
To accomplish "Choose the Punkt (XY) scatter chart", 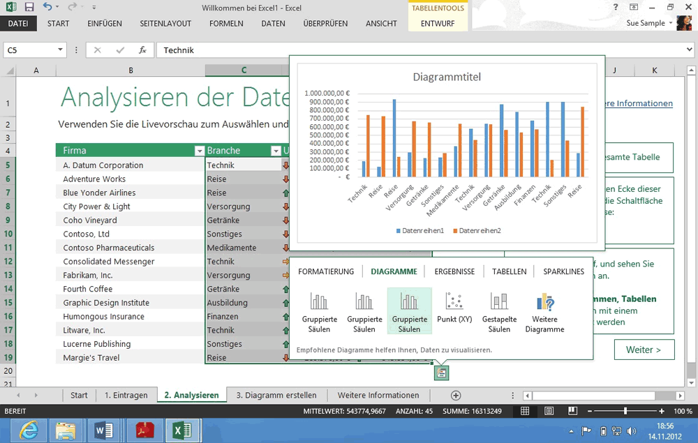I will coord(454,308).
